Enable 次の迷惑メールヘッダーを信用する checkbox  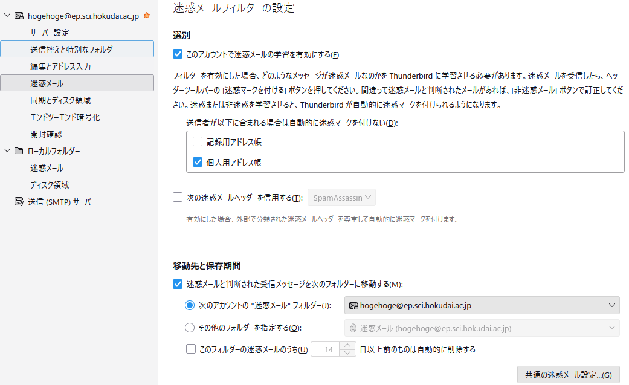pyautogui.click(x=178, y=197)
